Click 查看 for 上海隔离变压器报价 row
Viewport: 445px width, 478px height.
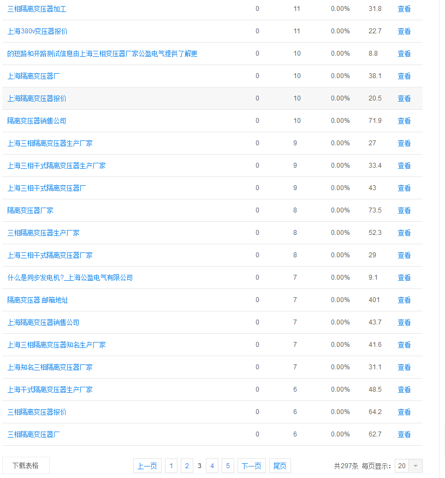click(x=404, y=99)
